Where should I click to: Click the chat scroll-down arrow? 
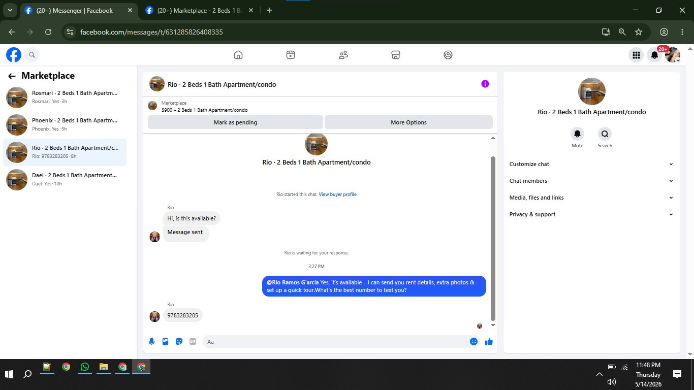(493, 325)
